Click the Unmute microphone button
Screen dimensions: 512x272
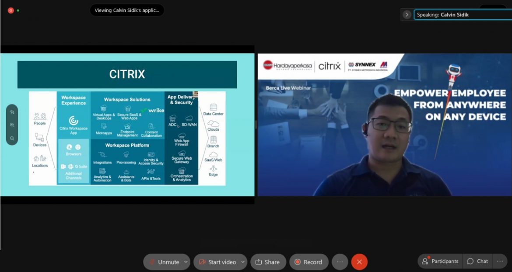pos(164,262)
